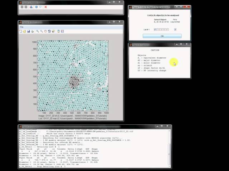Open the File menu in figure window
Screen dimensions: 229x171
(22, 27)
